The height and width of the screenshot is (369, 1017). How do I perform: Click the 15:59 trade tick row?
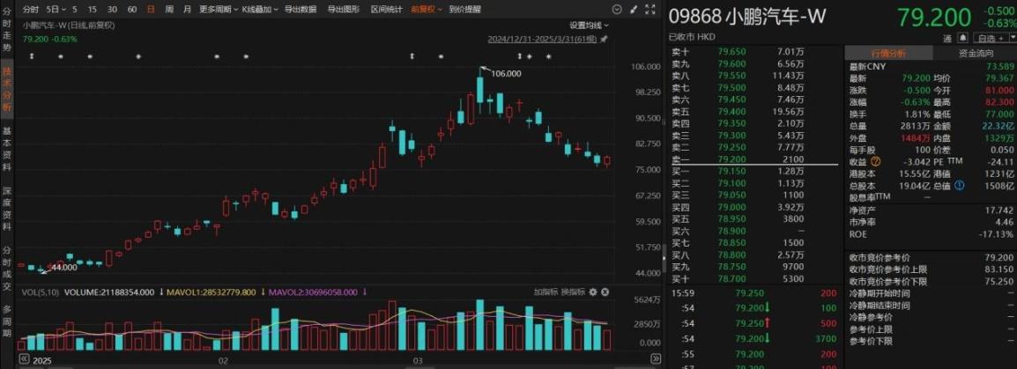click(x=755, y=293)
